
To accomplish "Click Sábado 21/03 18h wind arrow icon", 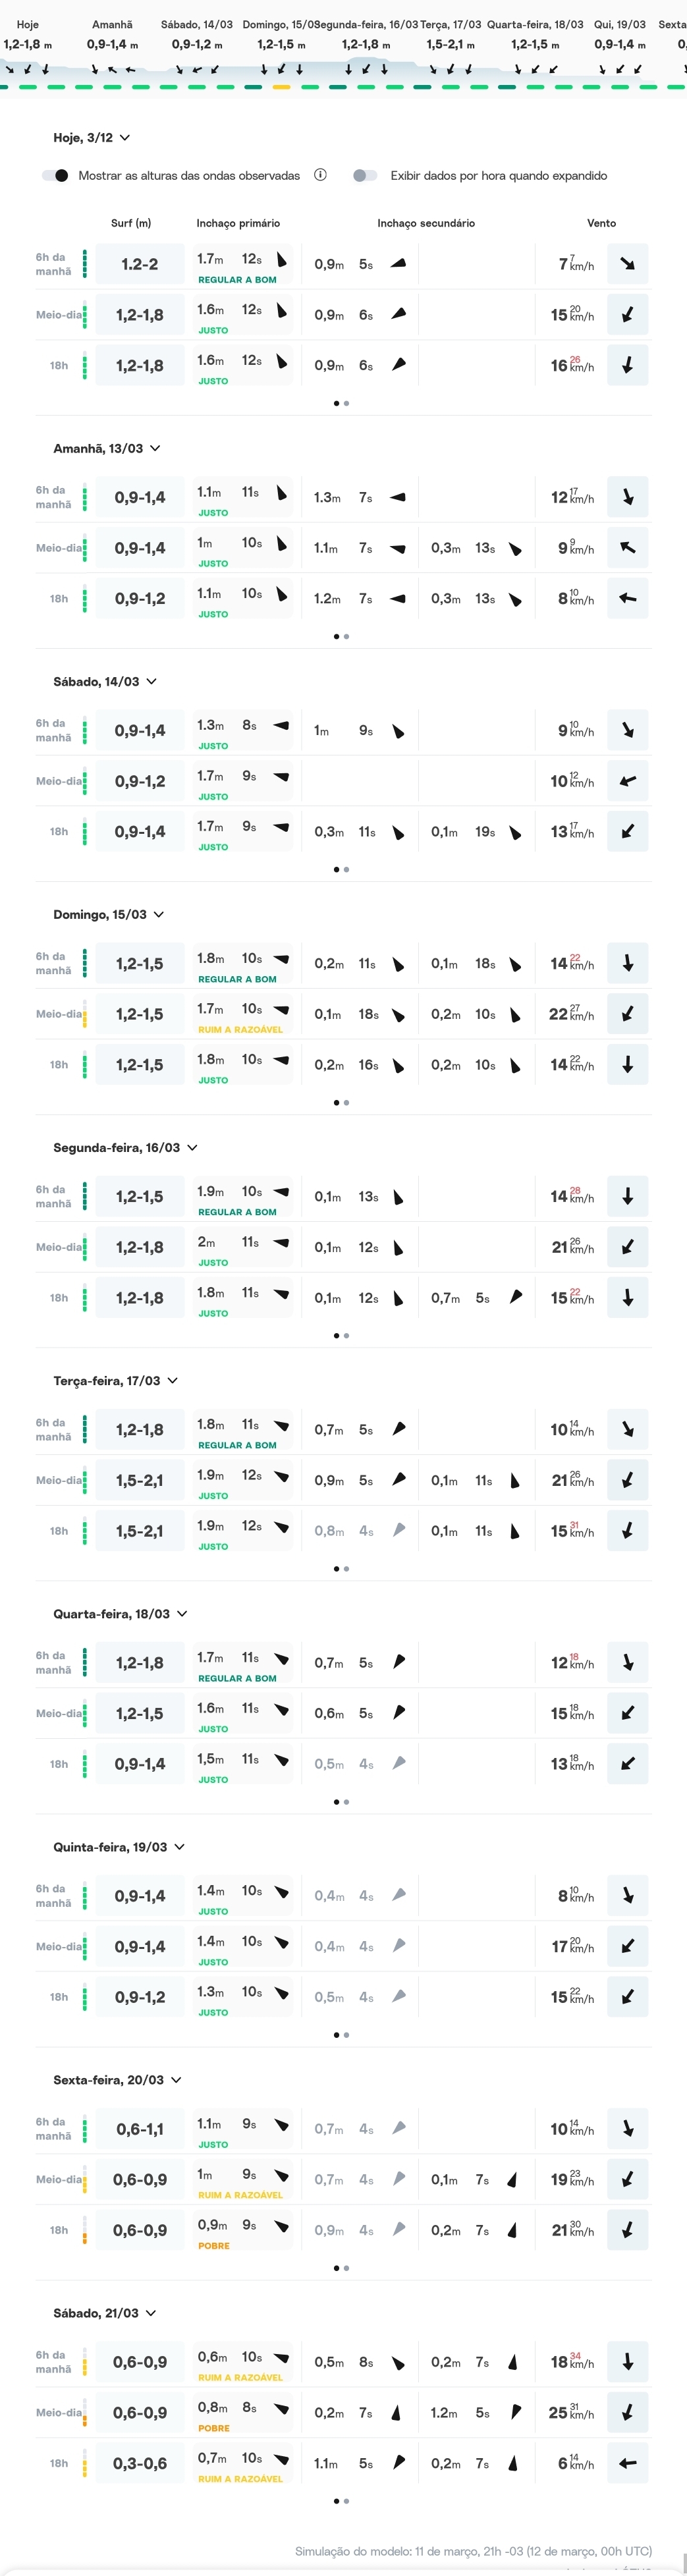I will [x=627, y=2463].
